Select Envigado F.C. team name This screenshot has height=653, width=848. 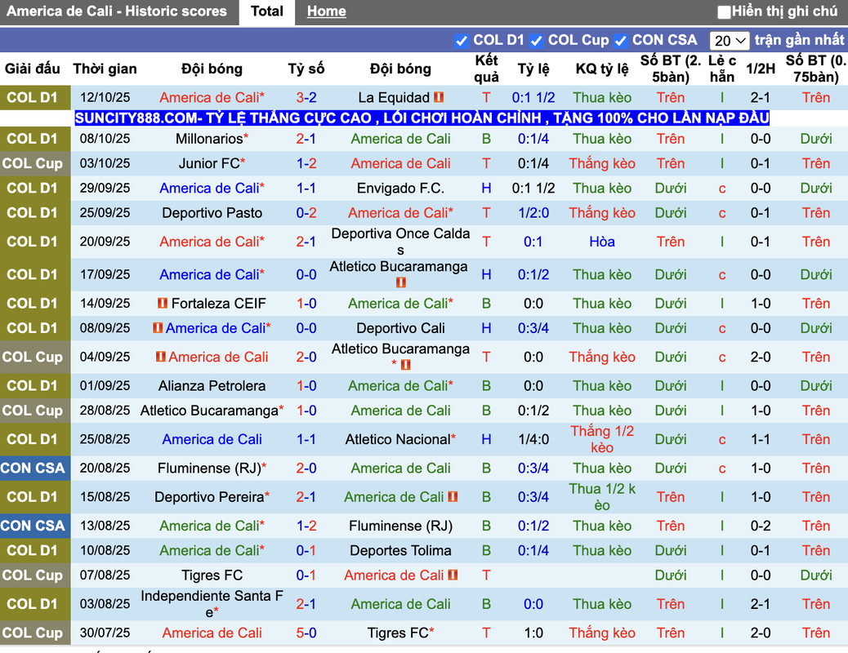(x=401, y=188)
